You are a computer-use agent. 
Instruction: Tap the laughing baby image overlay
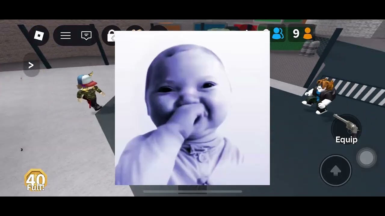coord(192,108)
